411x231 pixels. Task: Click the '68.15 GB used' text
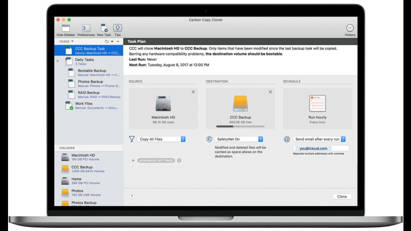[x=163, y=122]
